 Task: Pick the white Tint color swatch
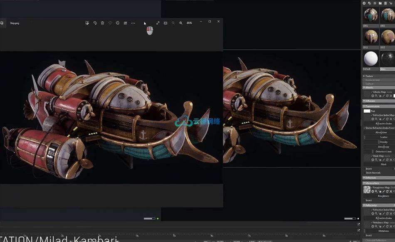(367, 111)
